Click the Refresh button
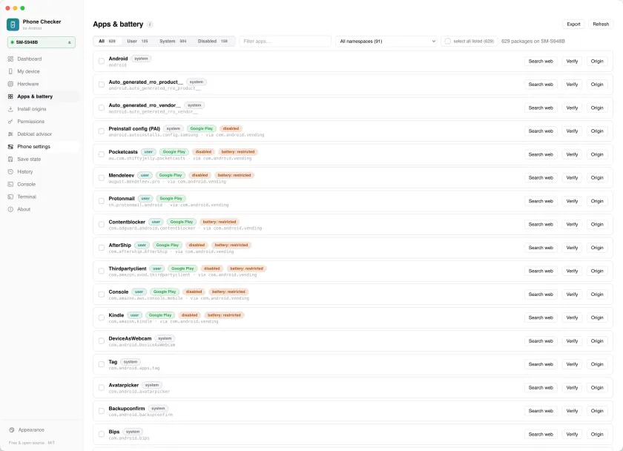 (x=601, y=24)
